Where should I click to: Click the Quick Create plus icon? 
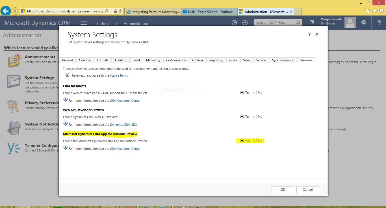point(245,23)
